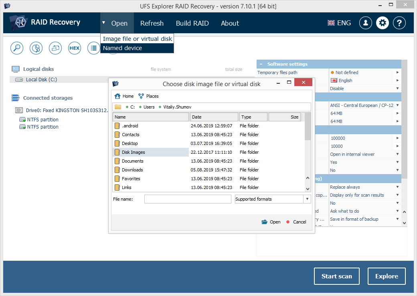417x296 pixels.
Task: Open the Ask what to do dropdown
Action: point(397,211)
